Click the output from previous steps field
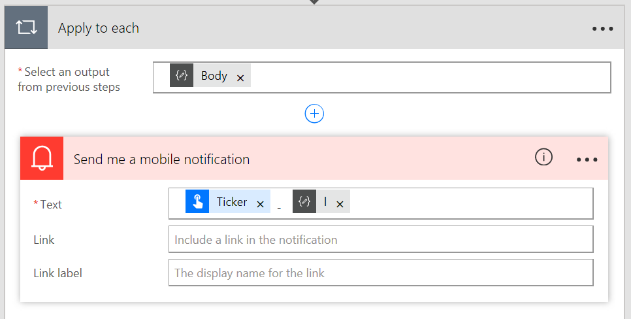The image size is (631, 319). 425,77
